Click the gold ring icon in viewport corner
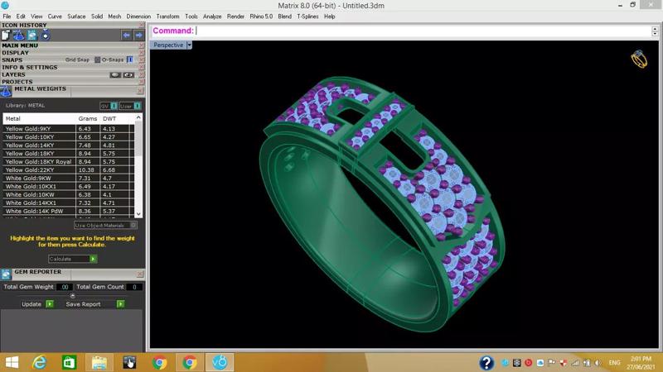 click(x=639, y=59)
